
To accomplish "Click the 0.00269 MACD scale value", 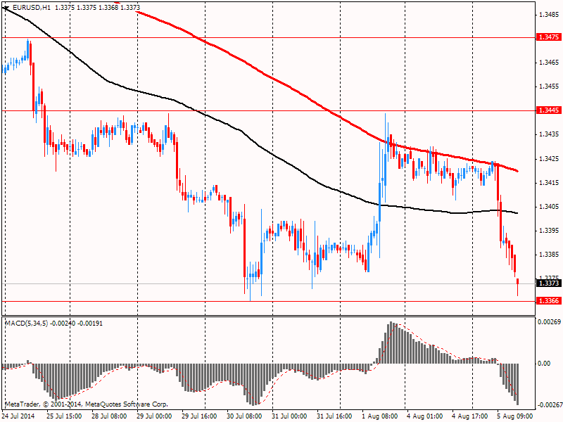I will pos(549,322).
